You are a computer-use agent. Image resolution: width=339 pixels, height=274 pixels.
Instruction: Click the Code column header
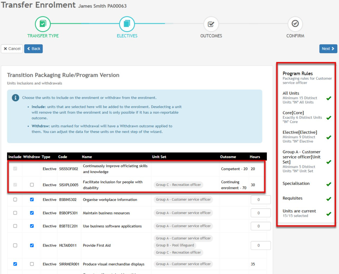pyautogui.click(x=63, y=157)
